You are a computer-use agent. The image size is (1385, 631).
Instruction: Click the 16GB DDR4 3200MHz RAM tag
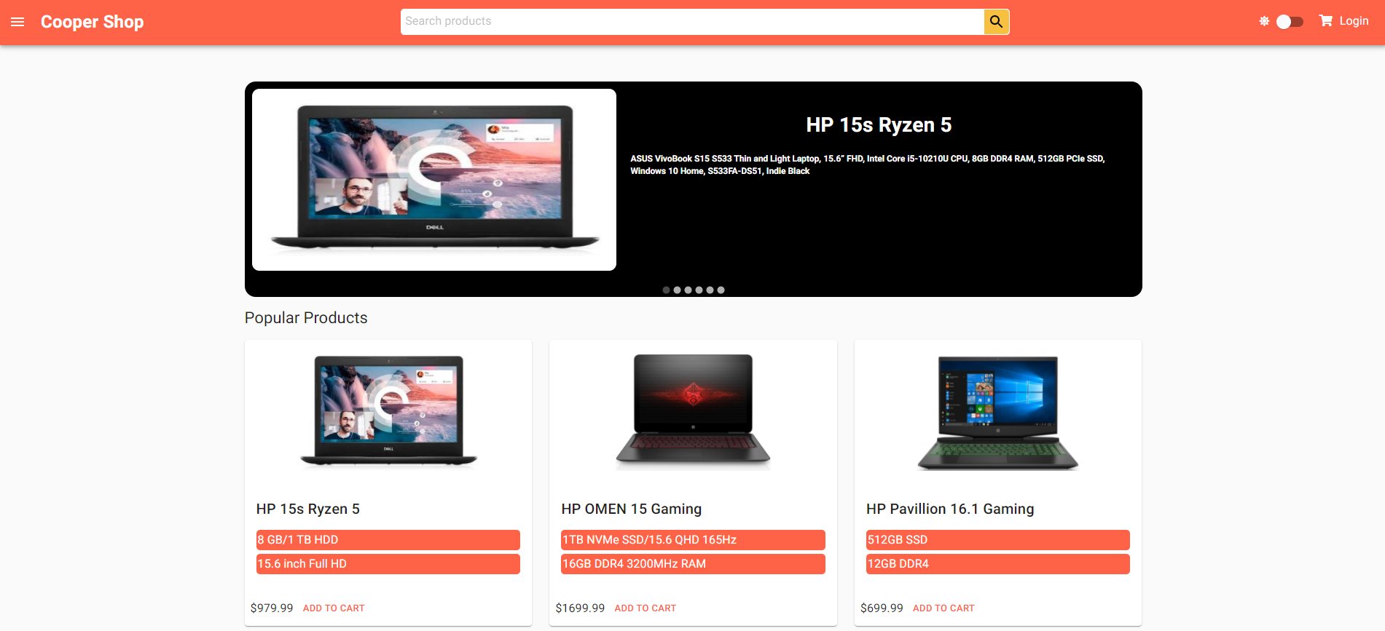693,564
